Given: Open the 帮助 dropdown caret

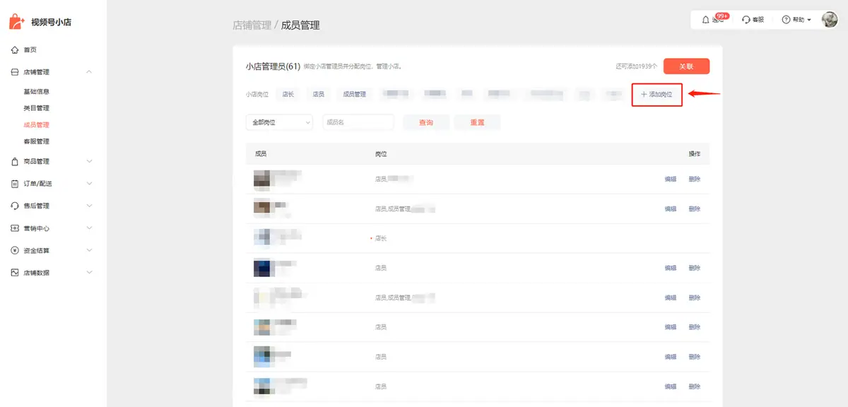Looking at the screenshot, I should (x=809, y=20).
